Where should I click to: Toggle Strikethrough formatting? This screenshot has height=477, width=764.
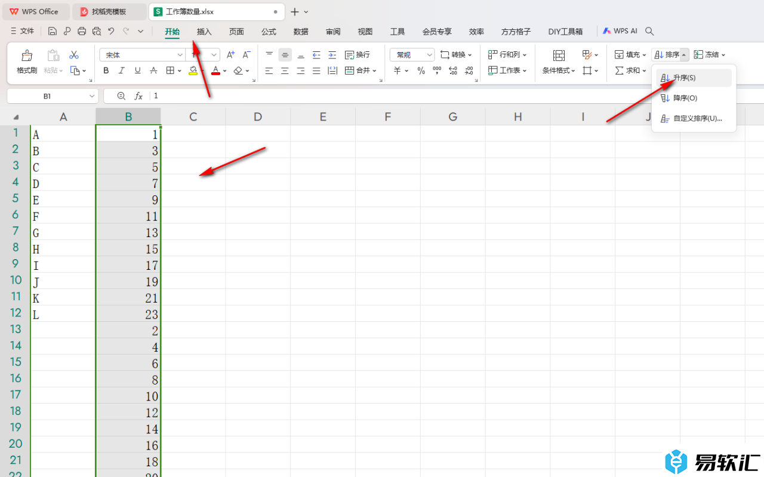click(x=153, y=70)
